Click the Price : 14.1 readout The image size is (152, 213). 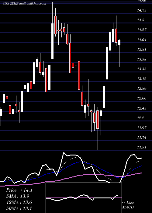19,190
